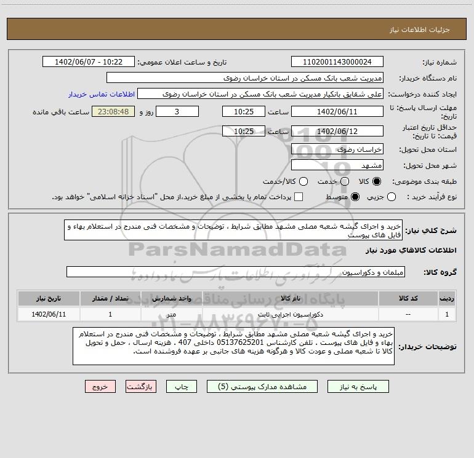Click the واحد شمارش column header
474x458 pixels.
click(x=171, y=298)
